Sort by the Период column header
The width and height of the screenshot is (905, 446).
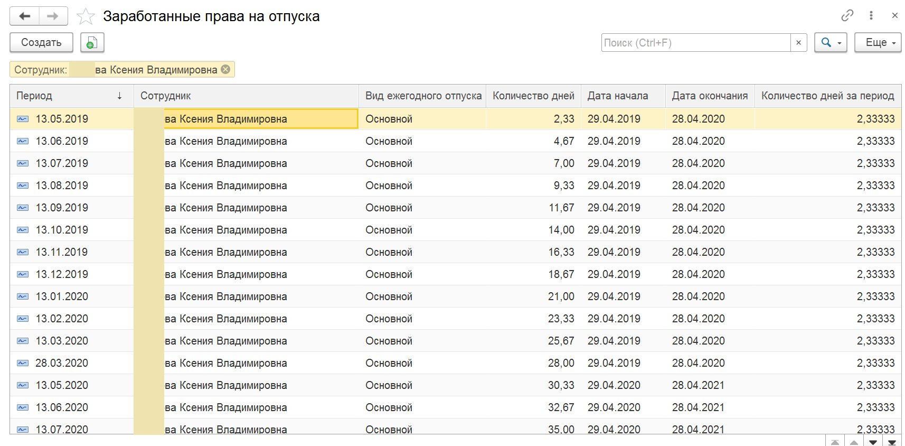tap(72, 96)
